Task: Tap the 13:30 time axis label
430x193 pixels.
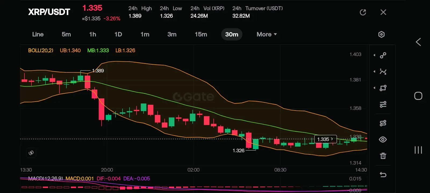Action: pyautogui.click(x=26, y=170)
